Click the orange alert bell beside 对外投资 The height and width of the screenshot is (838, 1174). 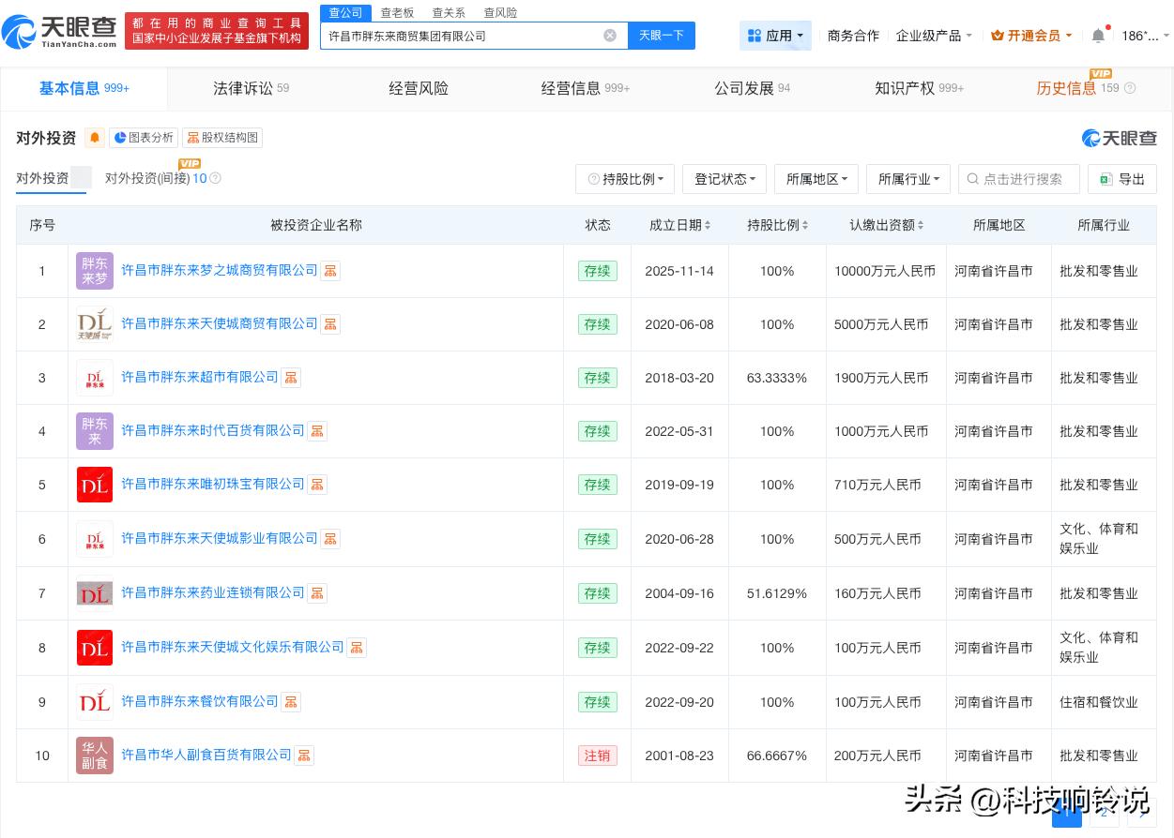point(95,138)
